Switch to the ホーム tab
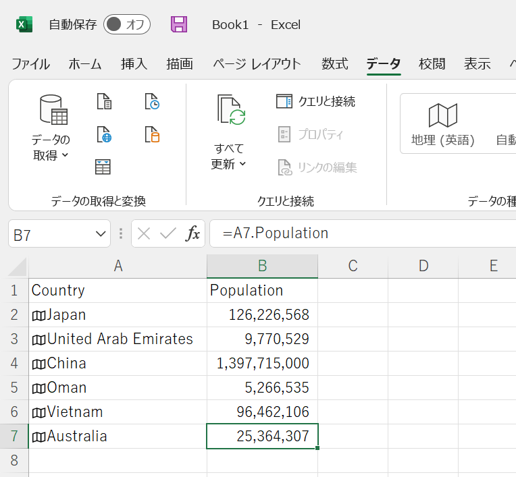This screenshot has height=477, width=516. click(85, 64)
